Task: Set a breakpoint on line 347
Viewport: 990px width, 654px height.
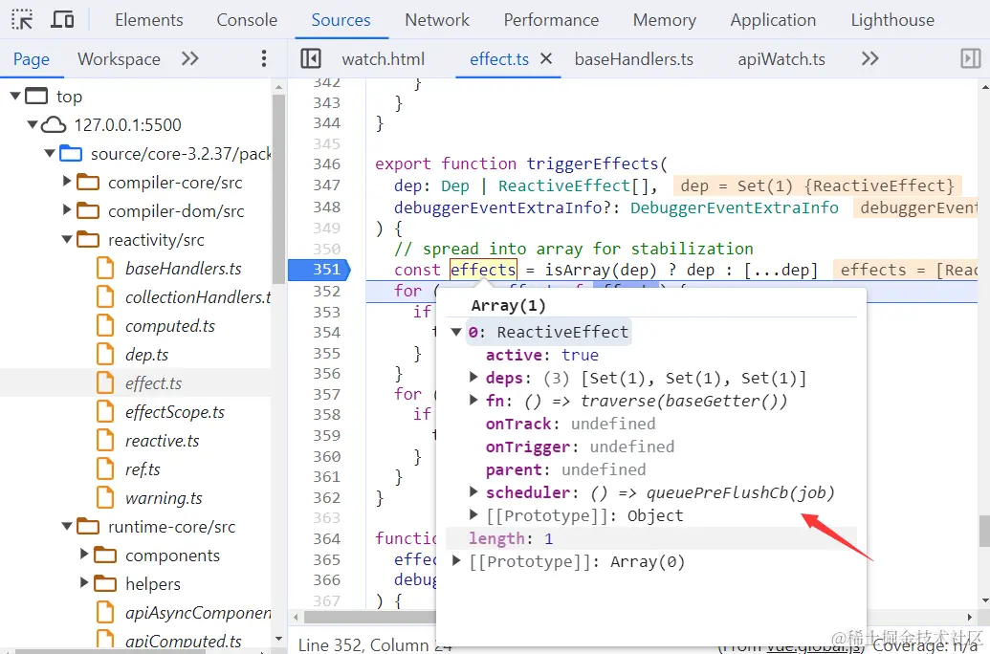Action: pyautogui.click(x=326, y=185)
